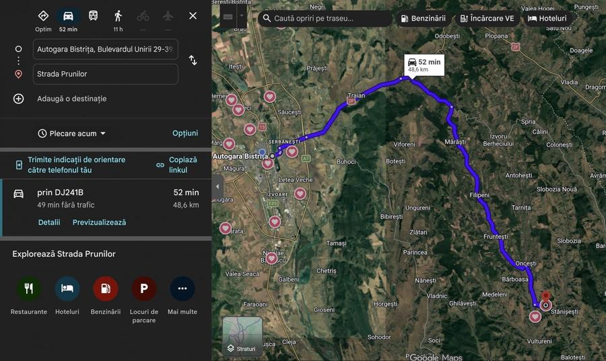This screenshot has height=361, width=606.
Task: Open Locuri de parcare parking icon
Action: [144, 288]
